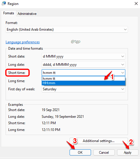The height and width of the screenshot is (159, 140).
Task: Click the Apply button
Action: click(128, 152)
